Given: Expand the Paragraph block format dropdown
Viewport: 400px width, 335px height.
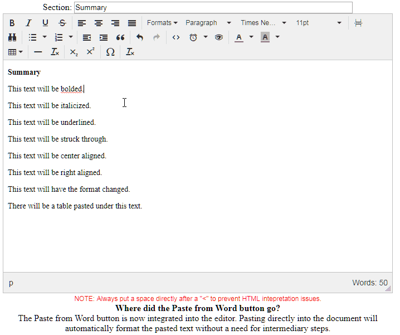Looking at the screenshot, I should (x=208, y=23).
